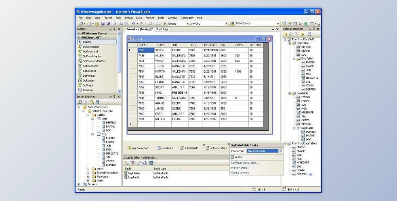Click the Open File toolbar icon
The width and height of the screenshot is (397, 201).
click(97, 23)
